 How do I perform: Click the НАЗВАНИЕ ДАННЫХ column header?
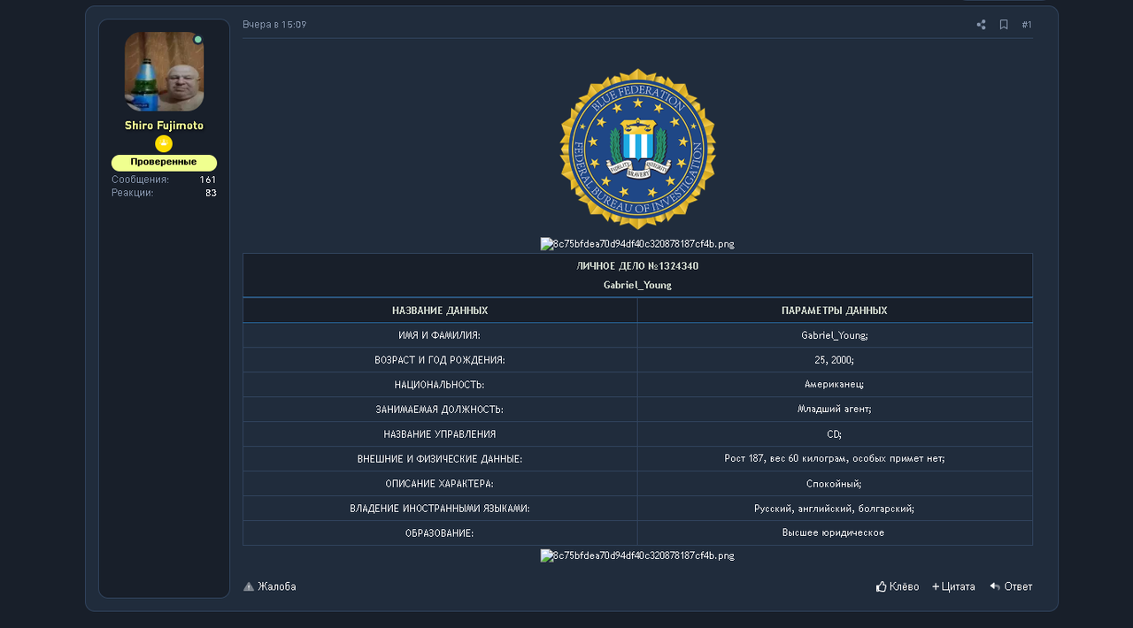[440, 310]
